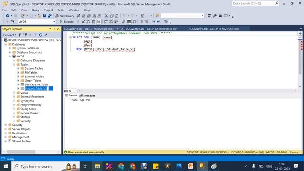Expand the System Databases node

click(10, 48)
